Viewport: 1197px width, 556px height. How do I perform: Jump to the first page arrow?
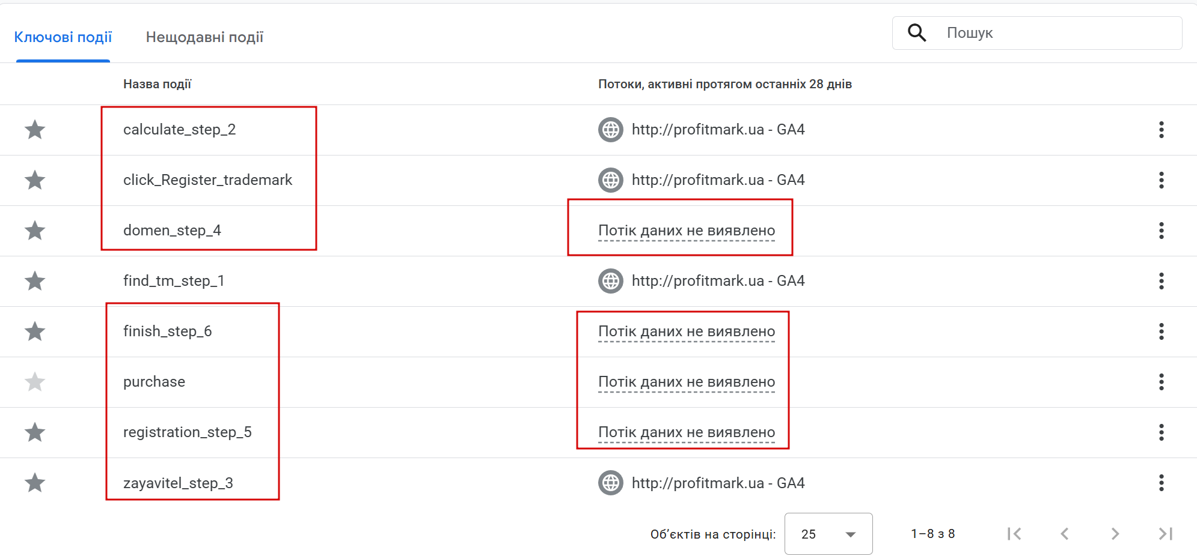[1014, 534]
